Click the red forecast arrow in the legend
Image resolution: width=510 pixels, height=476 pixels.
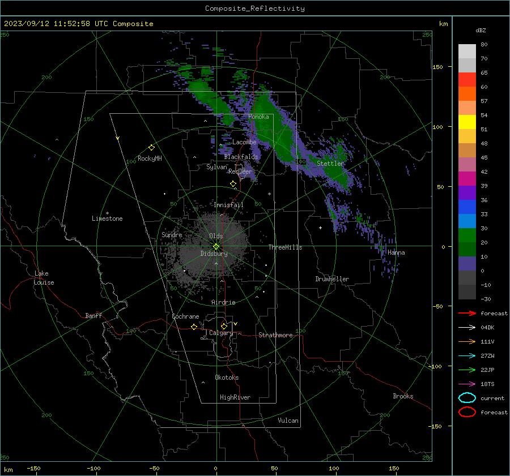click(467, 313)
